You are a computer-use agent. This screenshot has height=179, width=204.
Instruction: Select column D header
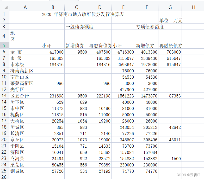pyautogui.click(x=100, y=7)
